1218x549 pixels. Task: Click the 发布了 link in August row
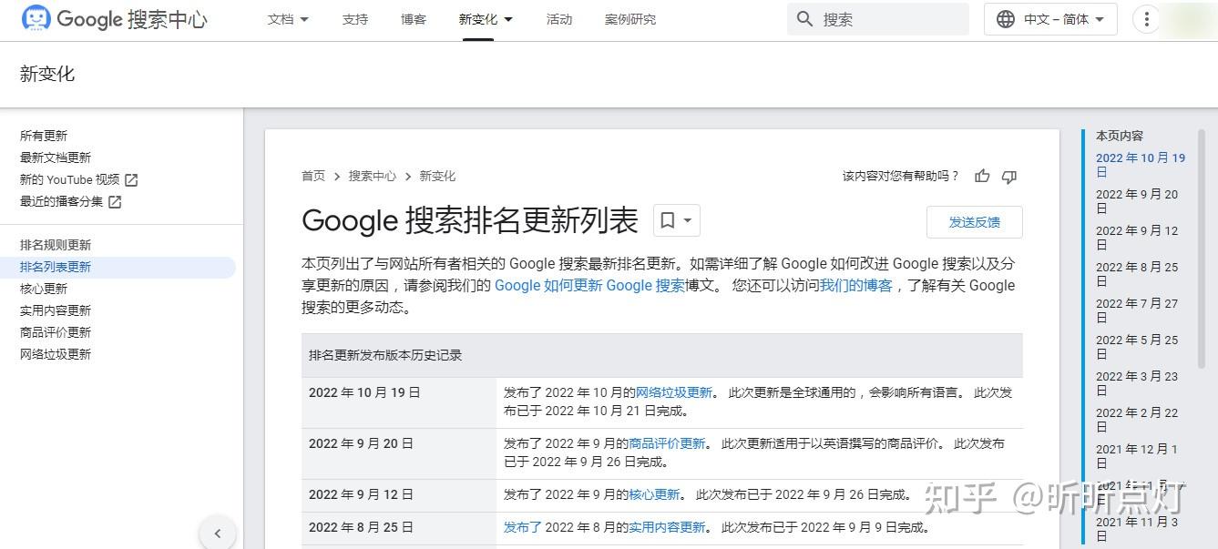click(x=523, y=528)
